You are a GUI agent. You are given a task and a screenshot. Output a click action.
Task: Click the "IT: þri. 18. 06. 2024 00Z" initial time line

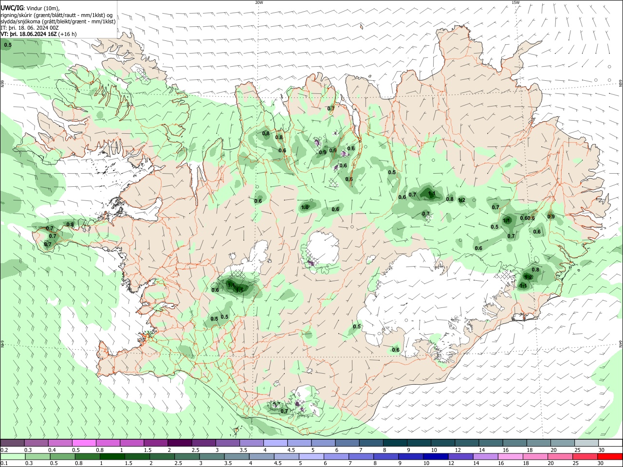pyautogui.click(x=30, y=28)
